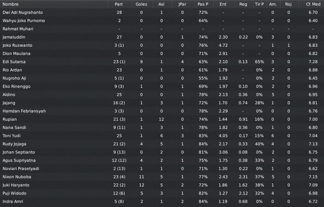Select Juki Haryanto in the list
This screenshot has height=207, width=324.
point(16,185)
